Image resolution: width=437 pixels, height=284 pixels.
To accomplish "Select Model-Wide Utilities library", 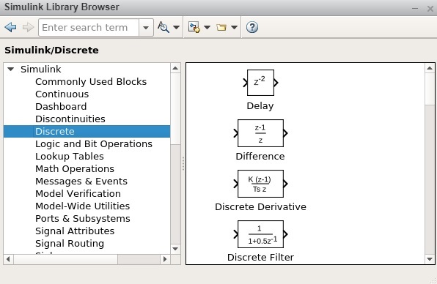I will [83, 206].
